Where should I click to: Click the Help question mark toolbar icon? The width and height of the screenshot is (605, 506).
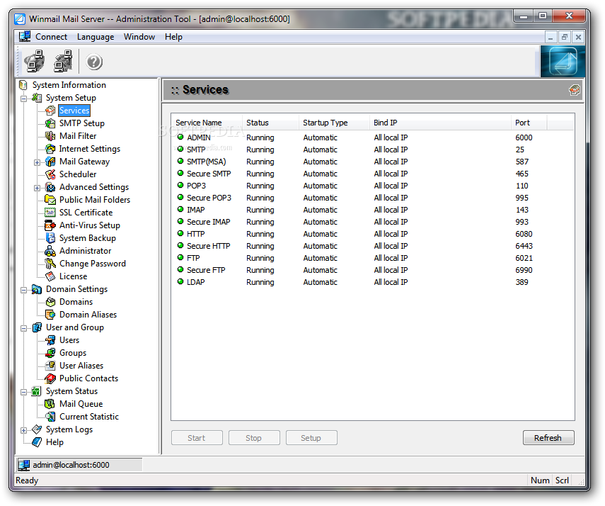(x=94, y=62)
